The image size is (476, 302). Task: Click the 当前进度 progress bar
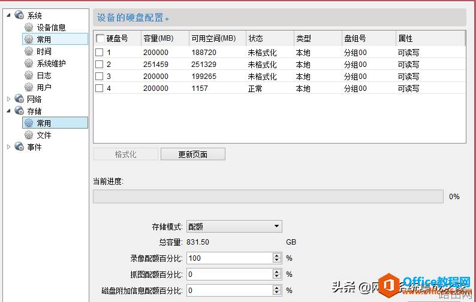268,196
